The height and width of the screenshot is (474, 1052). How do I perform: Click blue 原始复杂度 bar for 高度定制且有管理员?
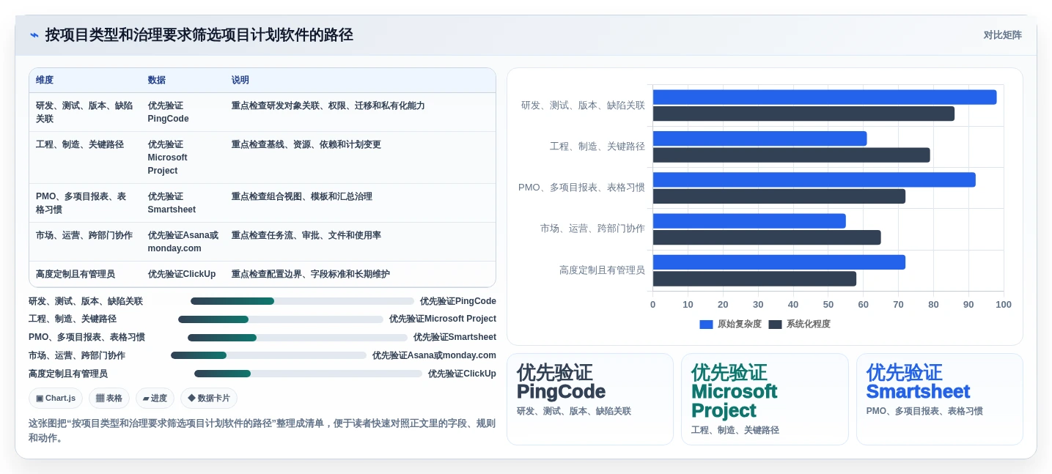click(x=779, y=262)
